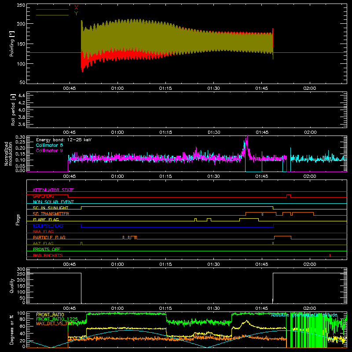Viewport: 352px width, 352px height.
Task: Click the ATTENUATOR_STATE flag label
Action: click(53, 190)
